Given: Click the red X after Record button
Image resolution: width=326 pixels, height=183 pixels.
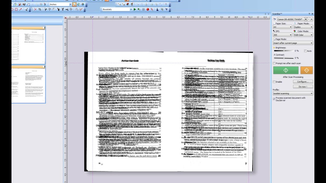Looking at the screenshot, I should [x=152, y=9].
